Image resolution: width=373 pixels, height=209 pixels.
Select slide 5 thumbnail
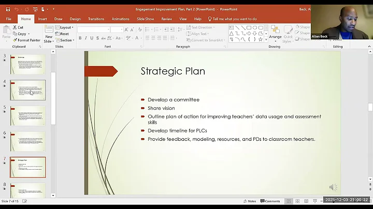[27, 116]
